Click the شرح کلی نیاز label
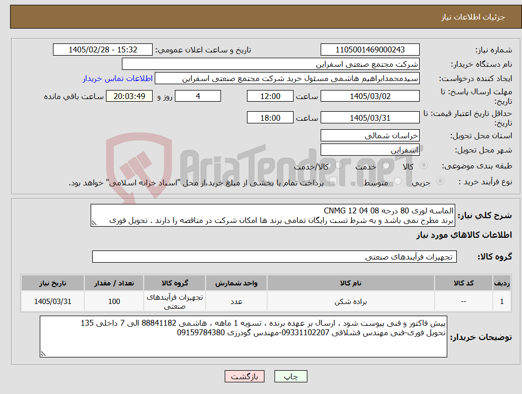The image size is (522, 394). click(485, 216)
